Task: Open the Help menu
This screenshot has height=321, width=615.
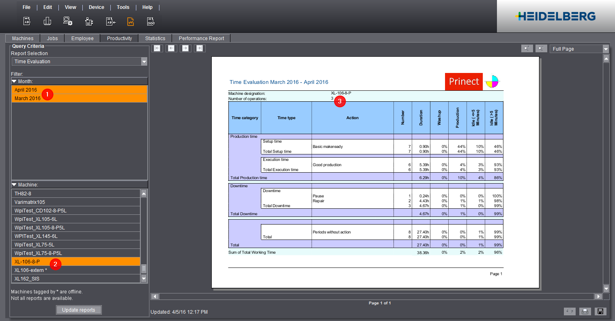Action: (x=148, y=7)
